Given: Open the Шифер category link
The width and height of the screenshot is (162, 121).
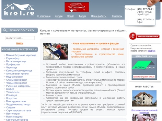Looking at the screenshot, I should pos(10,89).
